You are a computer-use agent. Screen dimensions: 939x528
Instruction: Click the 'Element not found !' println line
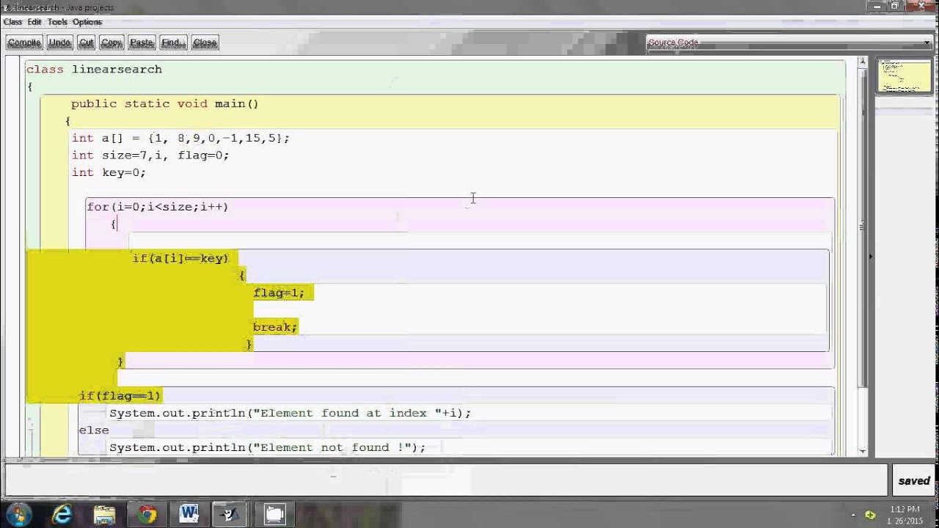click(x=267, y=447)
